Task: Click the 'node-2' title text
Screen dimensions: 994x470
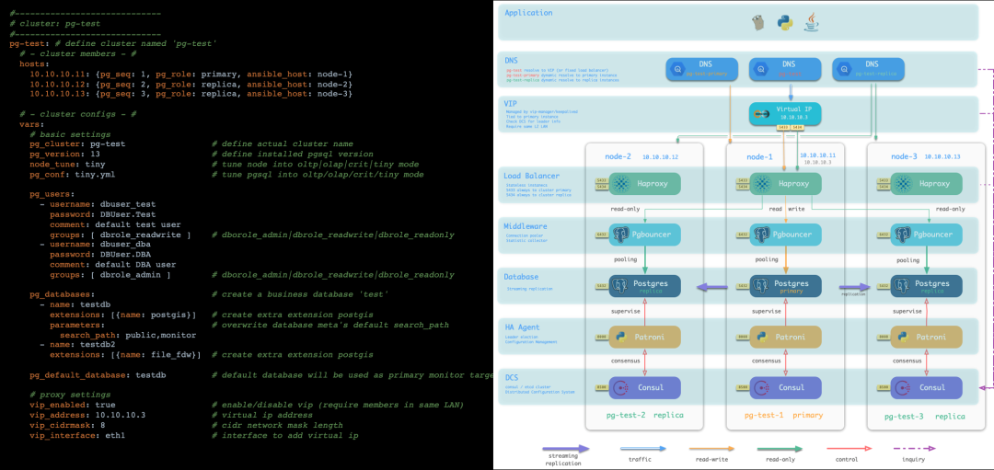Action: click(617, 156)
